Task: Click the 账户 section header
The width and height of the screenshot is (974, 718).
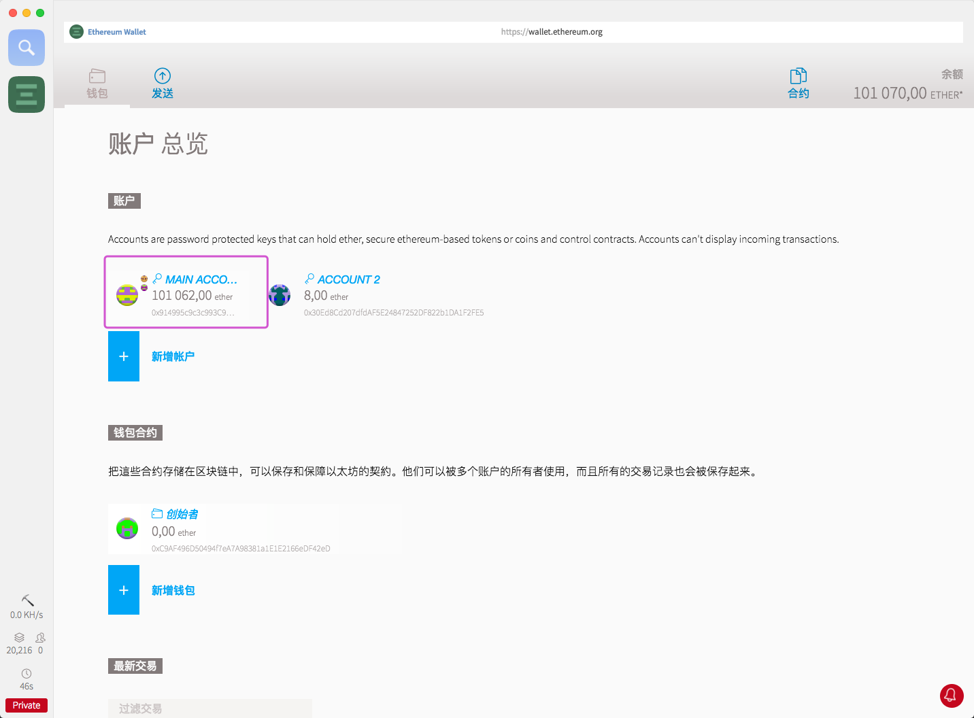Action: [x=124, y=201]
